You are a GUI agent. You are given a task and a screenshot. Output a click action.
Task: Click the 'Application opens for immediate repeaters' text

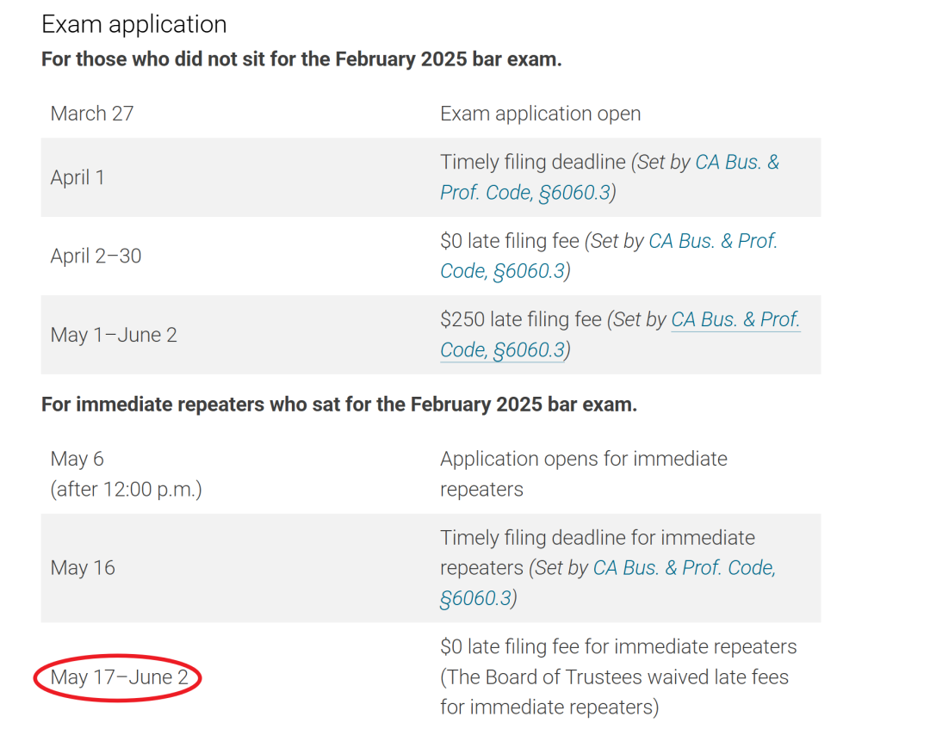click(x=584, y=474)
